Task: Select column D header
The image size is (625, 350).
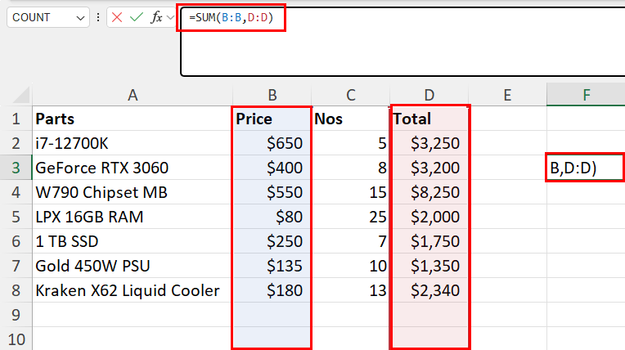Action: [x=429, y=95]
